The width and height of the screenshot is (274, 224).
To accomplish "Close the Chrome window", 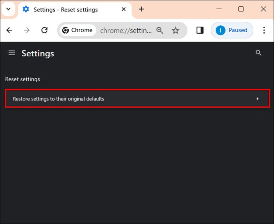I will point(263,9).
